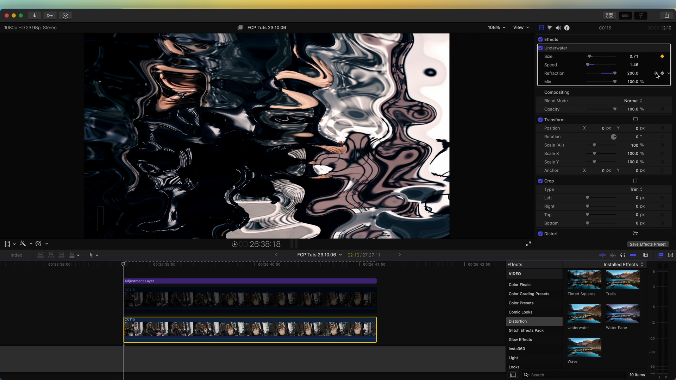Select the Water Pane effect thumbnail

click(622, 313)
